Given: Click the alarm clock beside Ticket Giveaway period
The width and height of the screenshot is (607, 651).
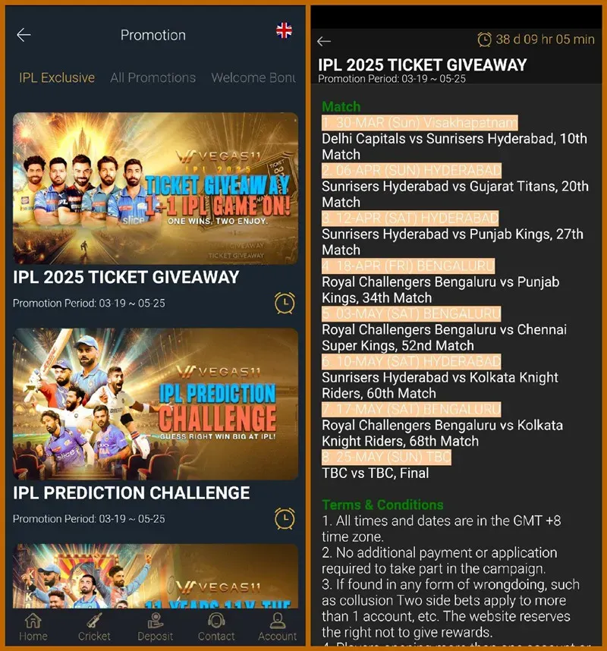Looking at the screenshot, I should click(x=285, y=302).
